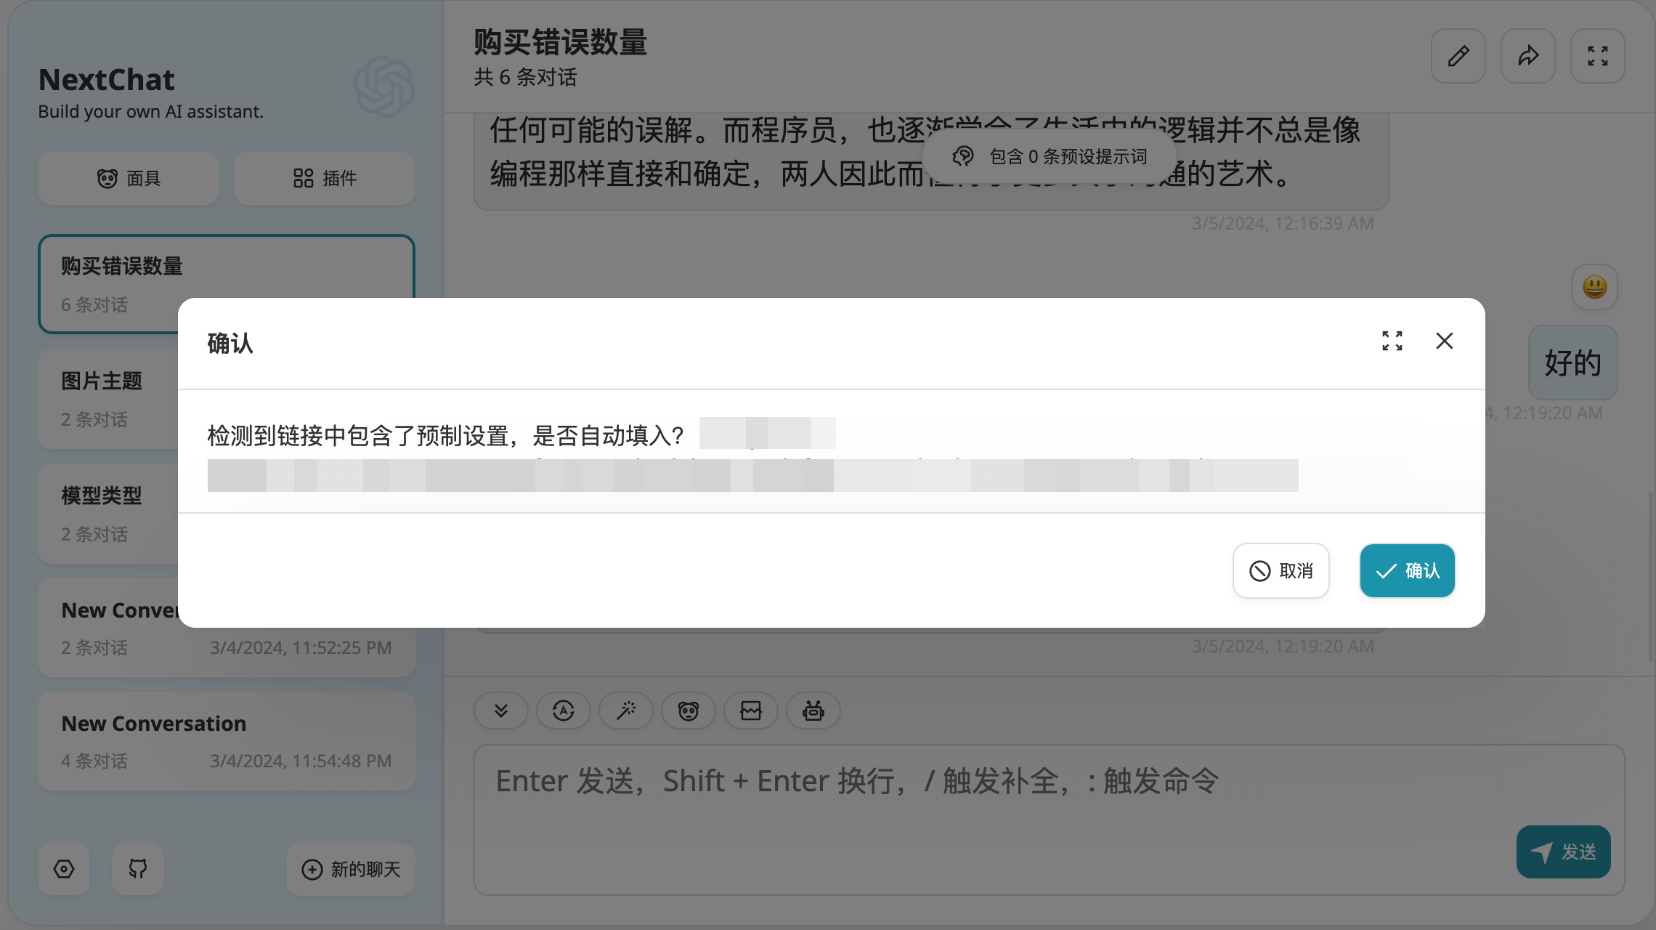Expand the confirmation dialog to fullscreen

click(x=1392, y=341)
